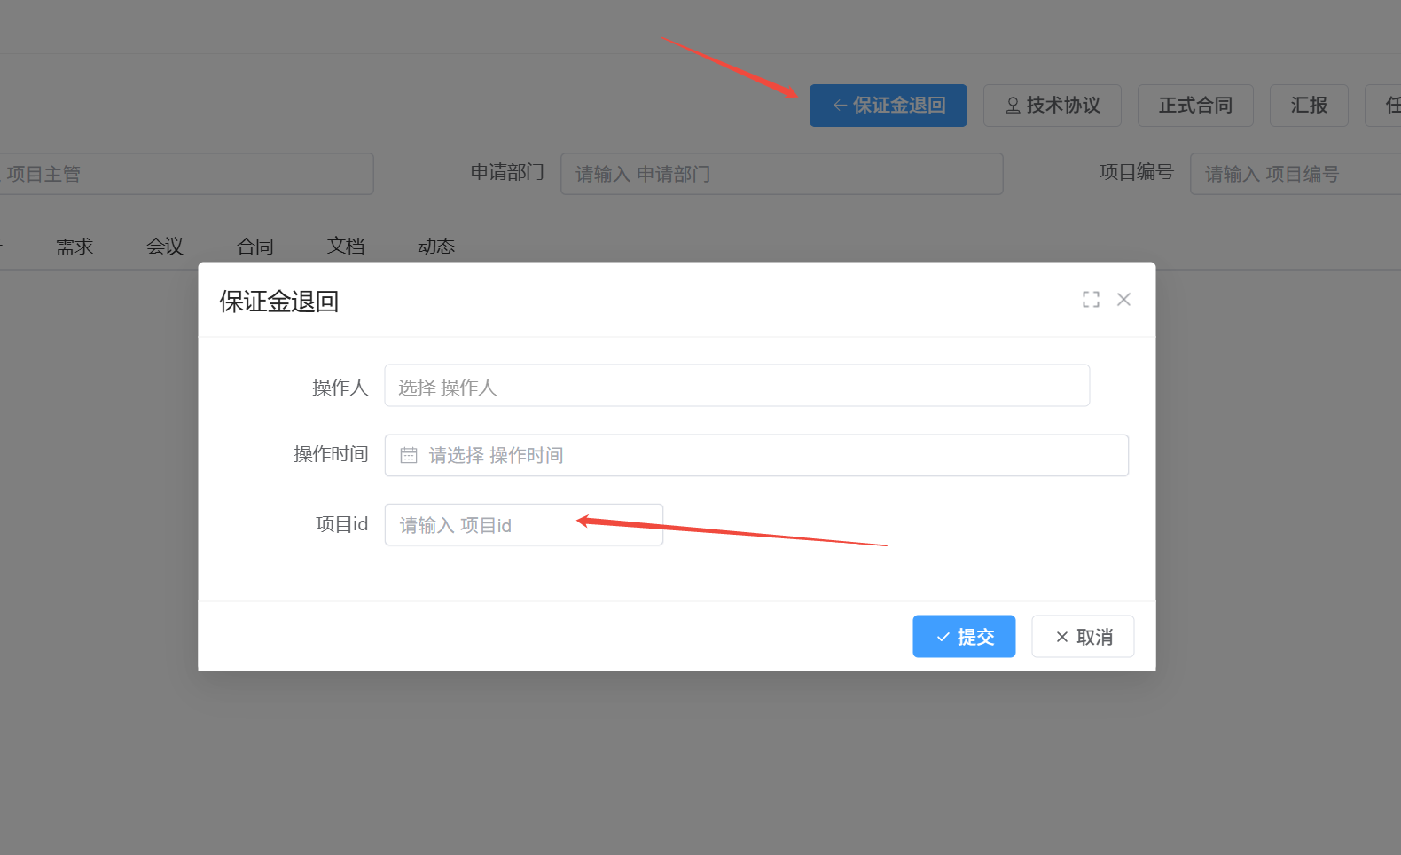Close the 保证金退回 dialog with X icon
Image resolution: width=1401 pixels, height=855 pixels.
pyautogui.click(x=1123, y=300)
